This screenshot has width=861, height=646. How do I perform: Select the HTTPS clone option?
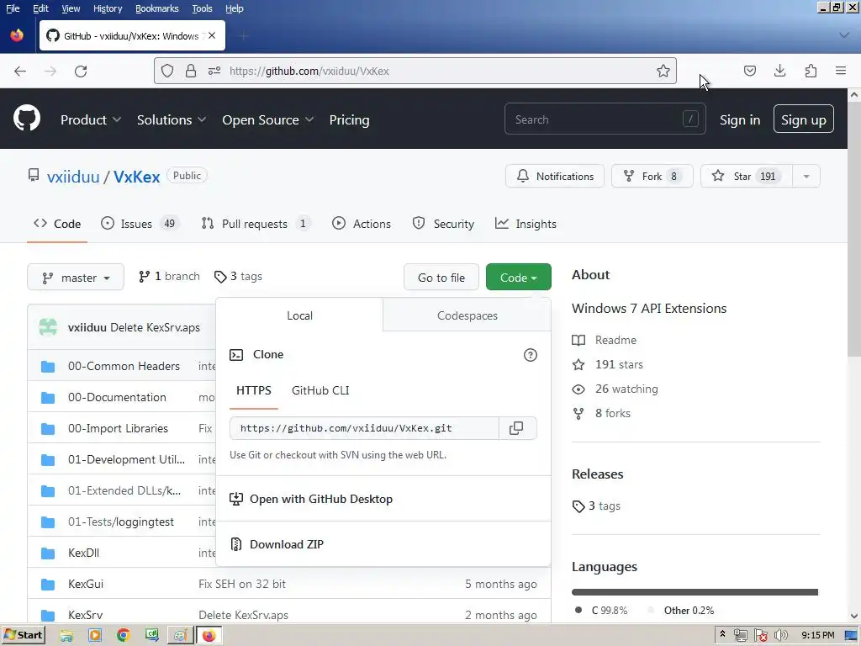[254, 390]
